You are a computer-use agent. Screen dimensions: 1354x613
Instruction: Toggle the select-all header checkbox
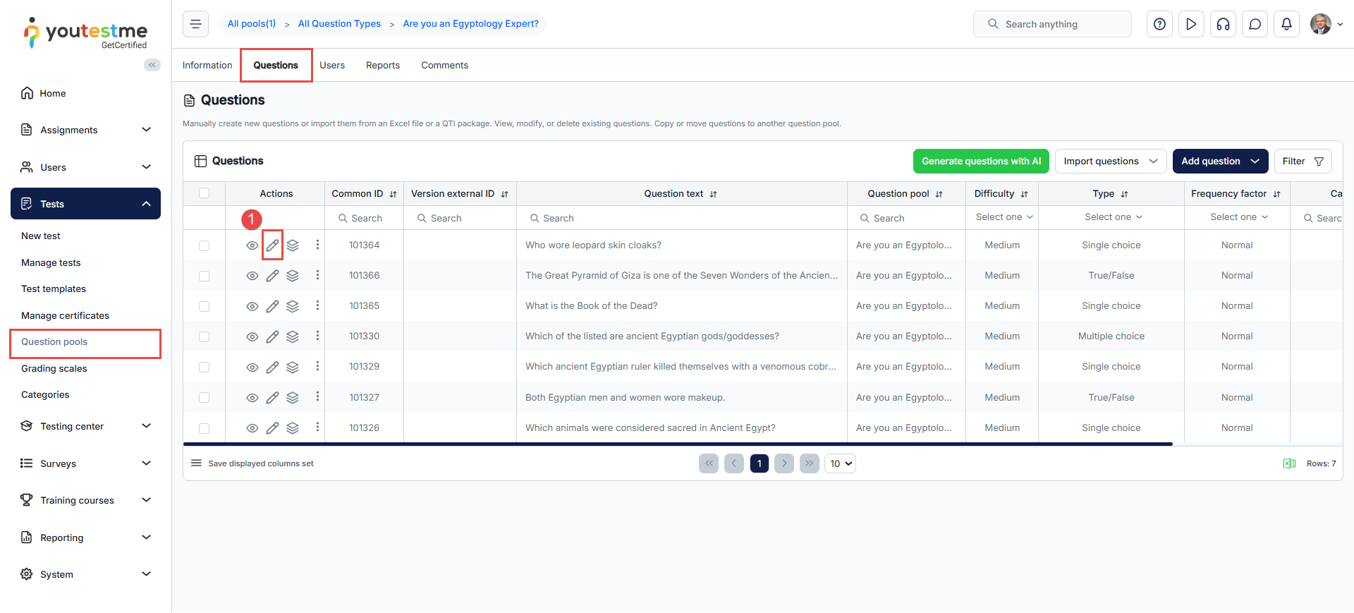(x=205, y=193)
